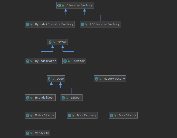The height and width of the screenshot is (138, 177).
Task: Select the inheritance edge from HyundaiMotor to Motor
Action: (47, 52)
